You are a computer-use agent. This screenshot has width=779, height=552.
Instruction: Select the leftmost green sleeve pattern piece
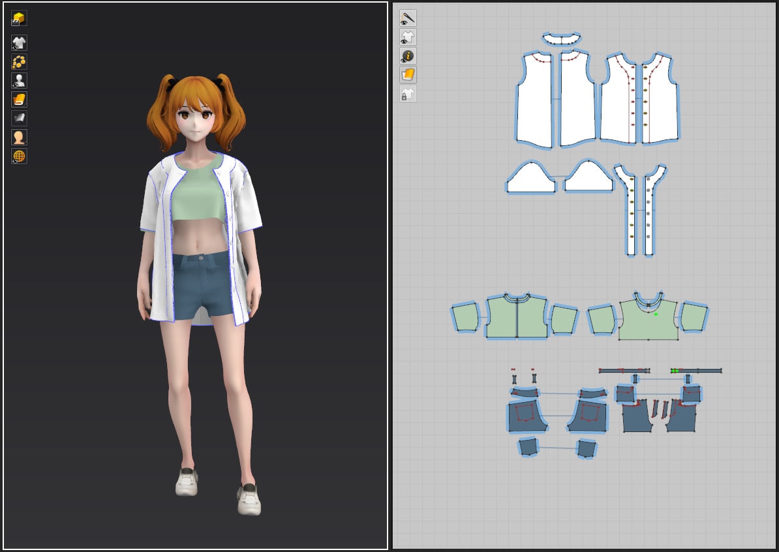[x=465, y=317]
